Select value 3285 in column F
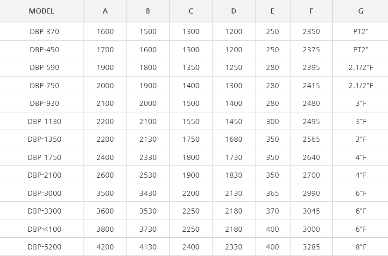Screen dimensions: 388x256 point(311,247)
